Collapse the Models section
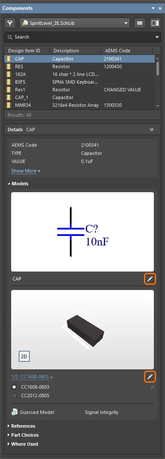The image size is (165, 459). [18, 184]
